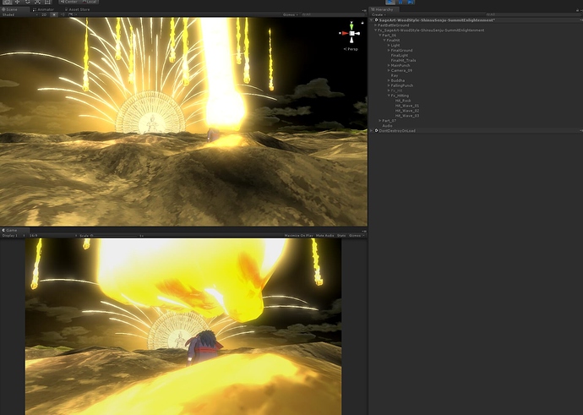Open the Hierarchy Create dropdown

point(379,15)
